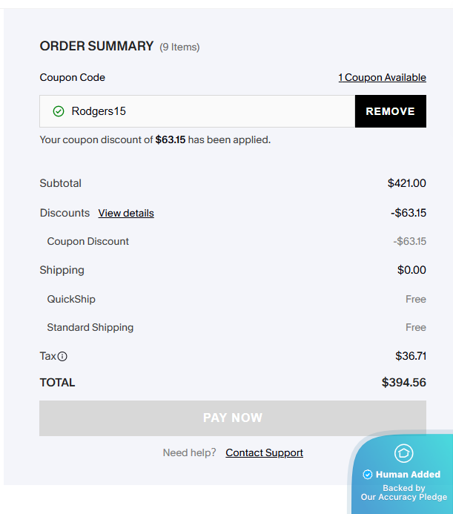Click the Tax amount $36.71
Viewport: 453px width, 514px height.
pyautogui.click(x=411, y=357)
